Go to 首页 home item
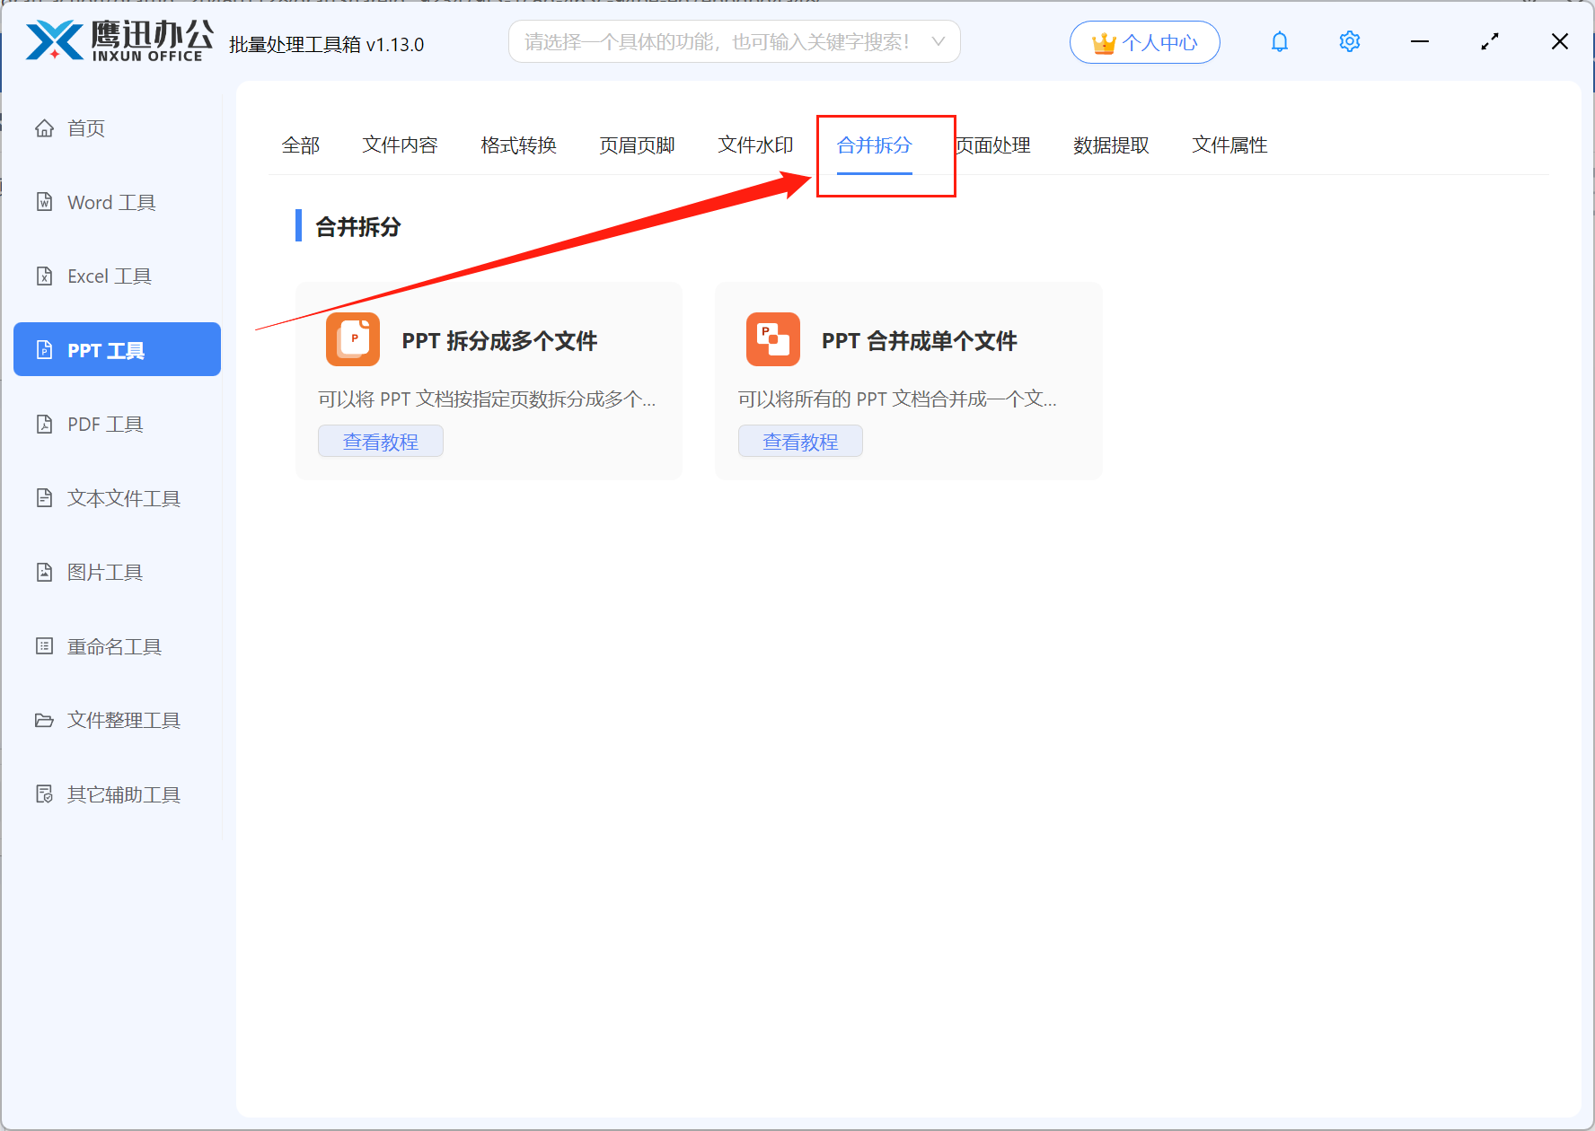 click(85, 128)
